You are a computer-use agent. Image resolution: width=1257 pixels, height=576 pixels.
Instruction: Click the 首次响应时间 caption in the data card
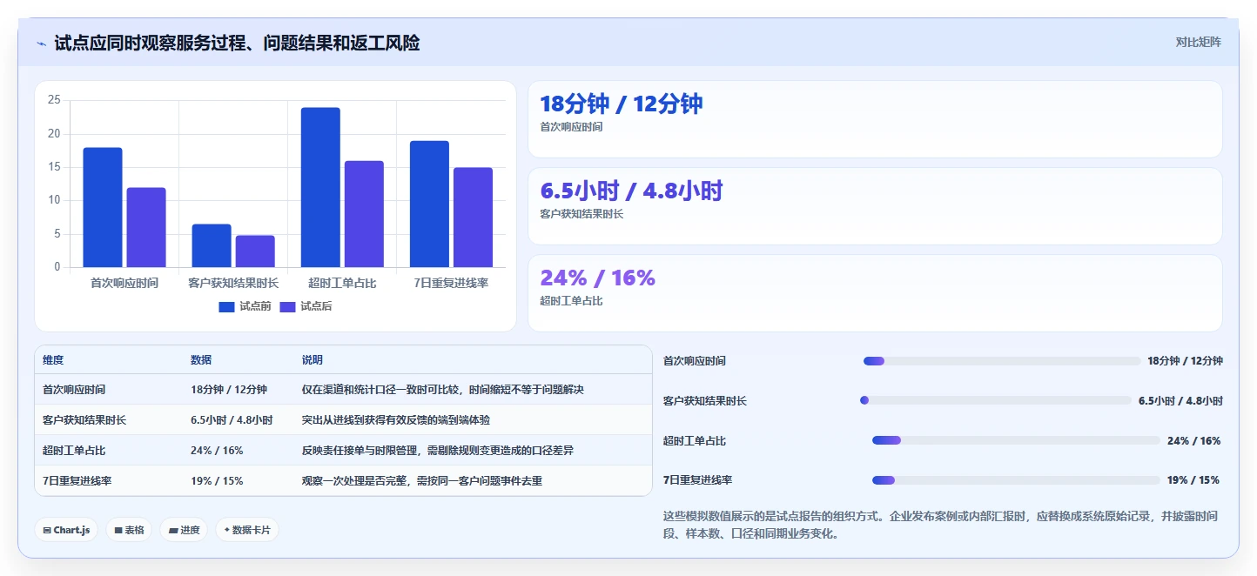(x=571, y=127)
